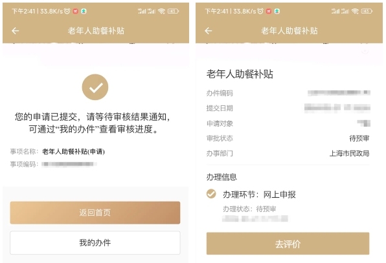Image resolution: width=386 pixels, height=263 pixels.
Task: Tap back arrow on left screen
Action: pos(16,31)
